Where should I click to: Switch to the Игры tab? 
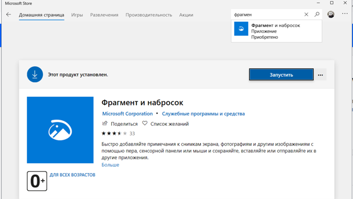tap(77, 15)
